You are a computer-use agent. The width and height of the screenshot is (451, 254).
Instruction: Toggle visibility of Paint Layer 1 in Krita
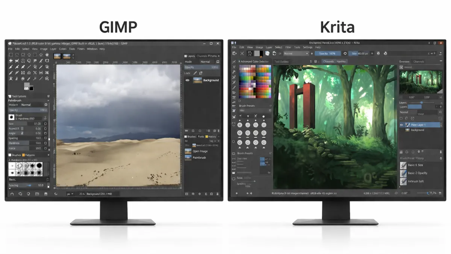(x=402, y=125)
